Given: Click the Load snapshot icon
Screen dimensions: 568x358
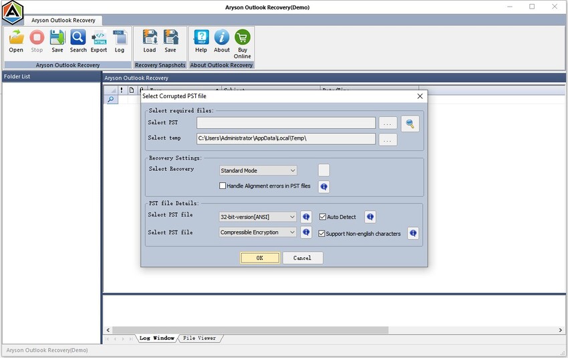Looking at the screenshot, I should point(150,39).
